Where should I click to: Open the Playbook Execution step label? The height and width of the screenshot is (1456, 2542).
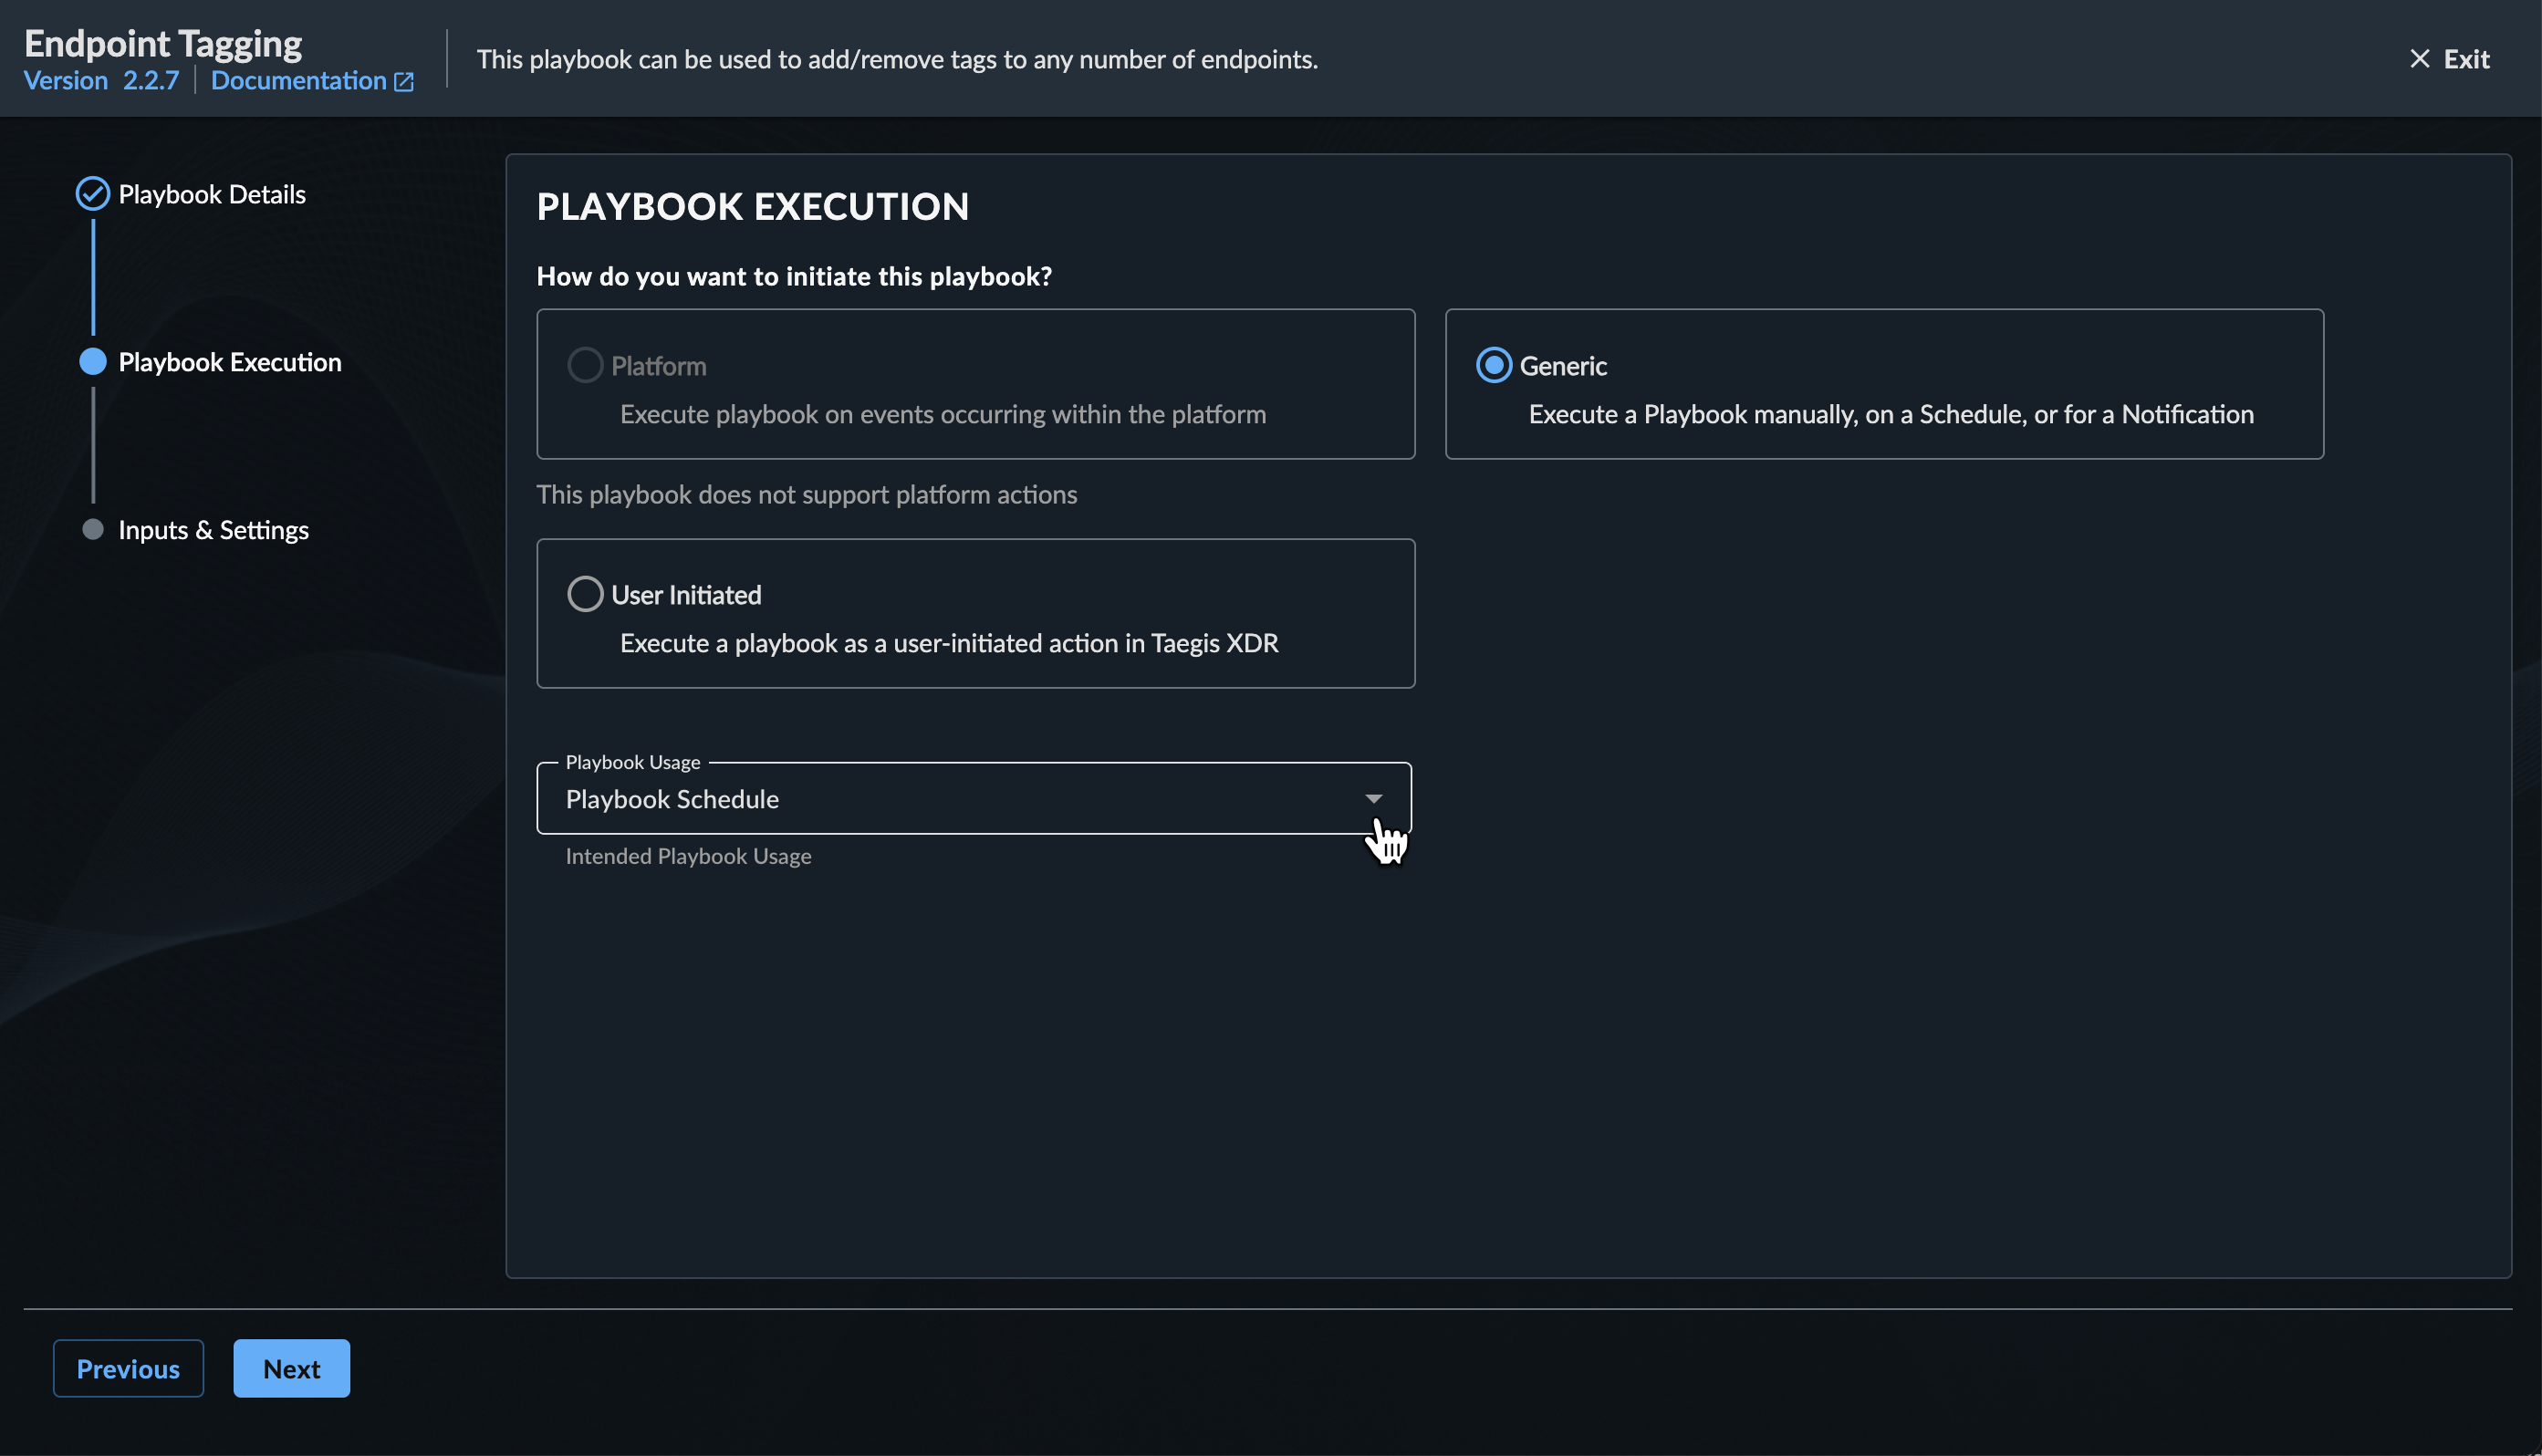(x=230, y=362)
